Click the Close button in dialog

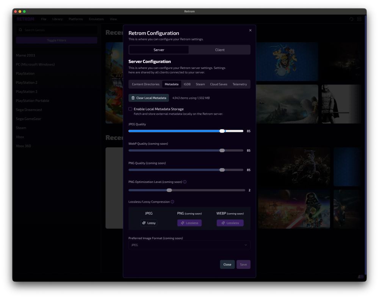click(x=227, y=264)
